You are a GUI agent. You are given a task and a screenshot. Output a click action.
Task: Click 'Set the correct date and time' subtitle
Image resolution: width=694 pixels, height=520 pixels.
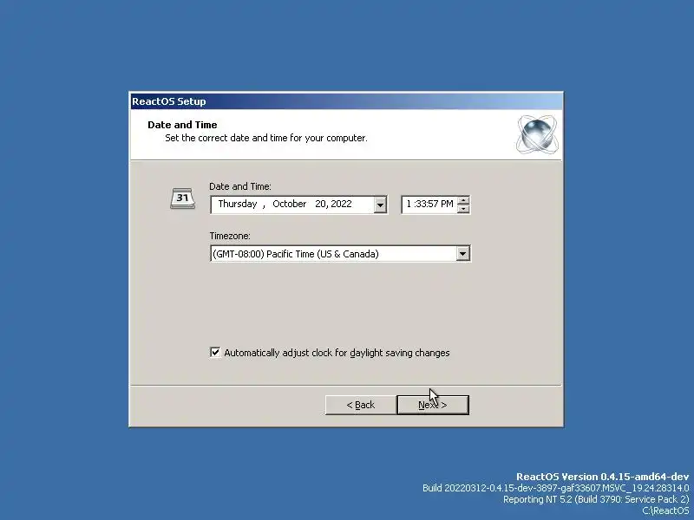266,138
